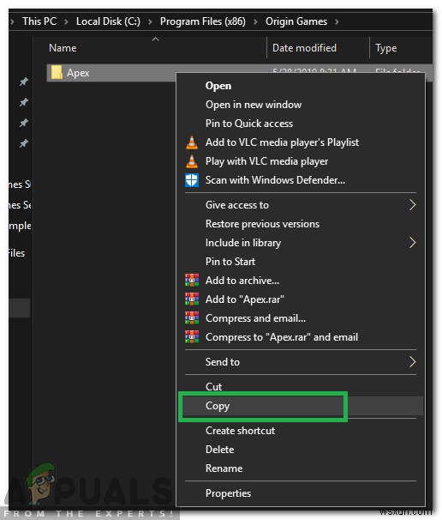
Task: Expand the Send to submenu arrow
Action: (x=412, y=362)
